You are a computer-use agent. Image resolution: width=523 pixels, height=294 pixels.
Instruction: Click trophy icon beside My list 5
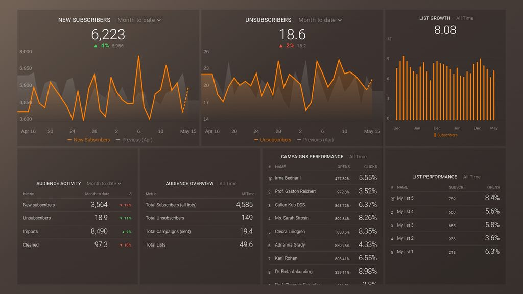[x=393, y=199]
